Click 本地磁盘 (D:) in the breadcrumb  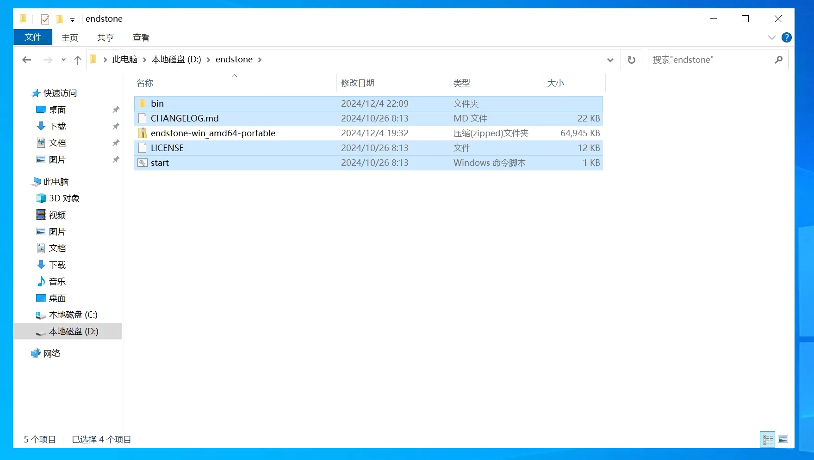tap(176, 60)
